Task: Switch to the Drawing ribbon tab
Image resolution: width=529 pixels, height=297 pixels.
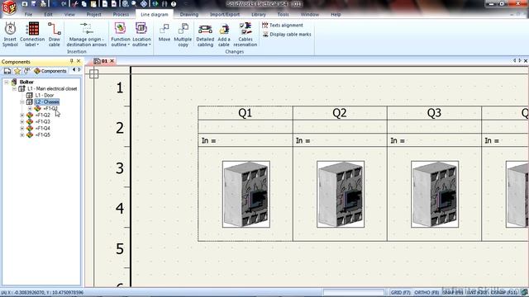Action: point(189,15)
